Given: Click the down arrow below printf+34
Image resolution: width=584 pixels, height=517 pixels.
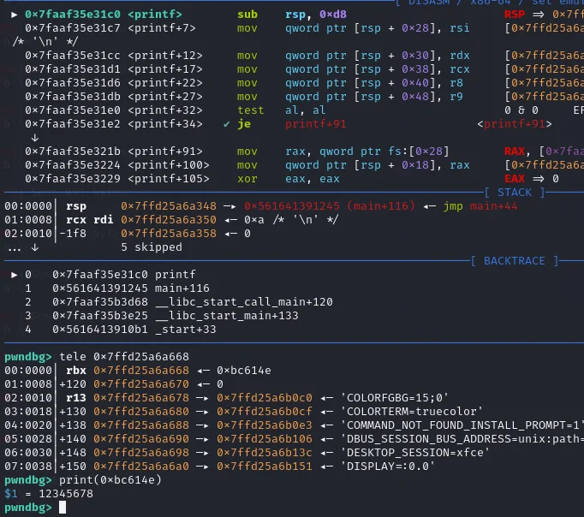Looking at the screenshot, I should (x=34, y=138).
